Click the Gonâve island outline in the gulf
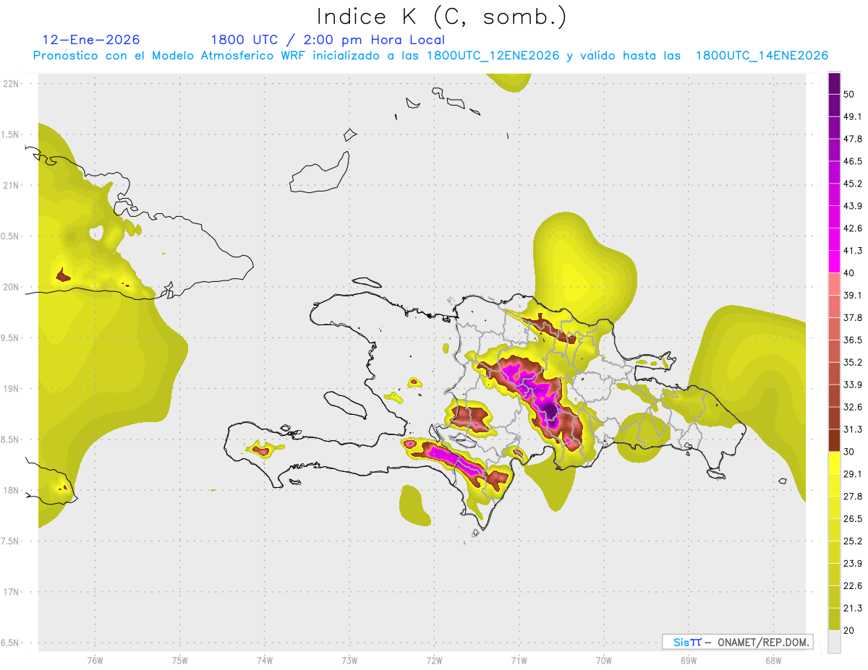The width and height of the screenshot is (868, 670). [x=345, y=403]
